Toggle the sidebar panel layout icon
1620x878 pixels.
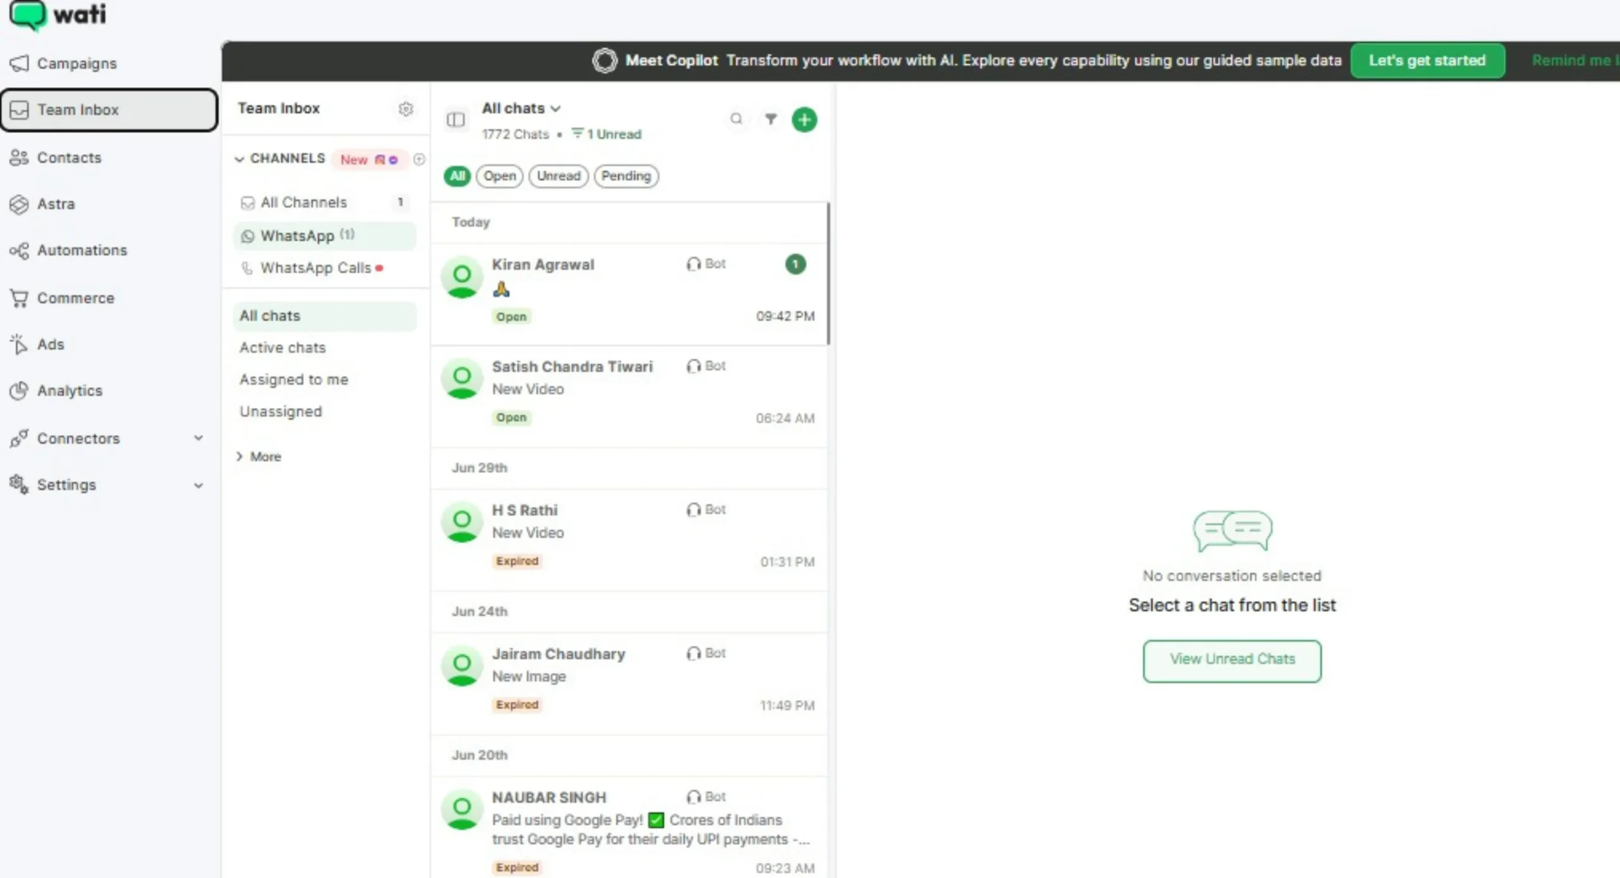[x=456, y=120]
